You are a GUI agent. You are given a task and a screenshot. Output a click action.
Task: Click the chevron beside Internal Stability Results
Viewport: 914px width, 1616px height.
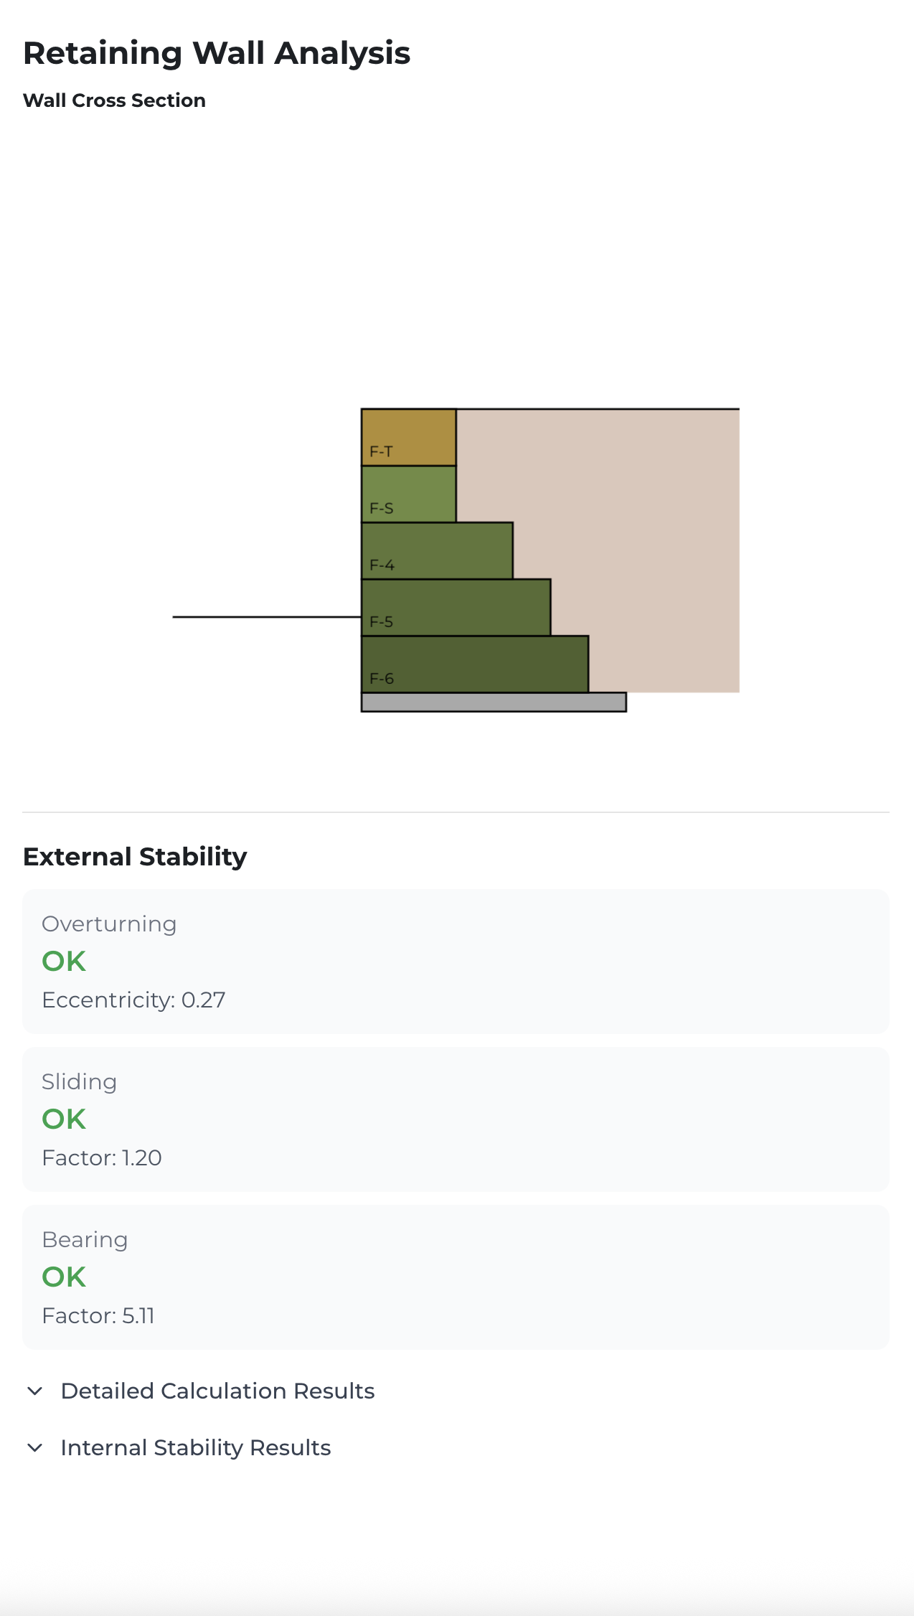(x=34, y=1447)
